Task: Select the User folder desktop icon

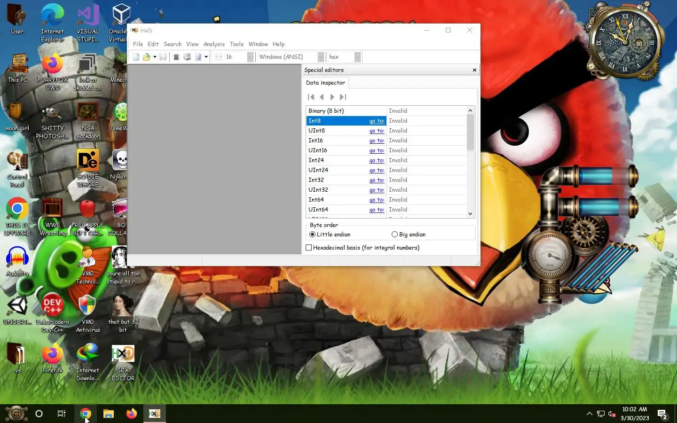Action: 17,20
